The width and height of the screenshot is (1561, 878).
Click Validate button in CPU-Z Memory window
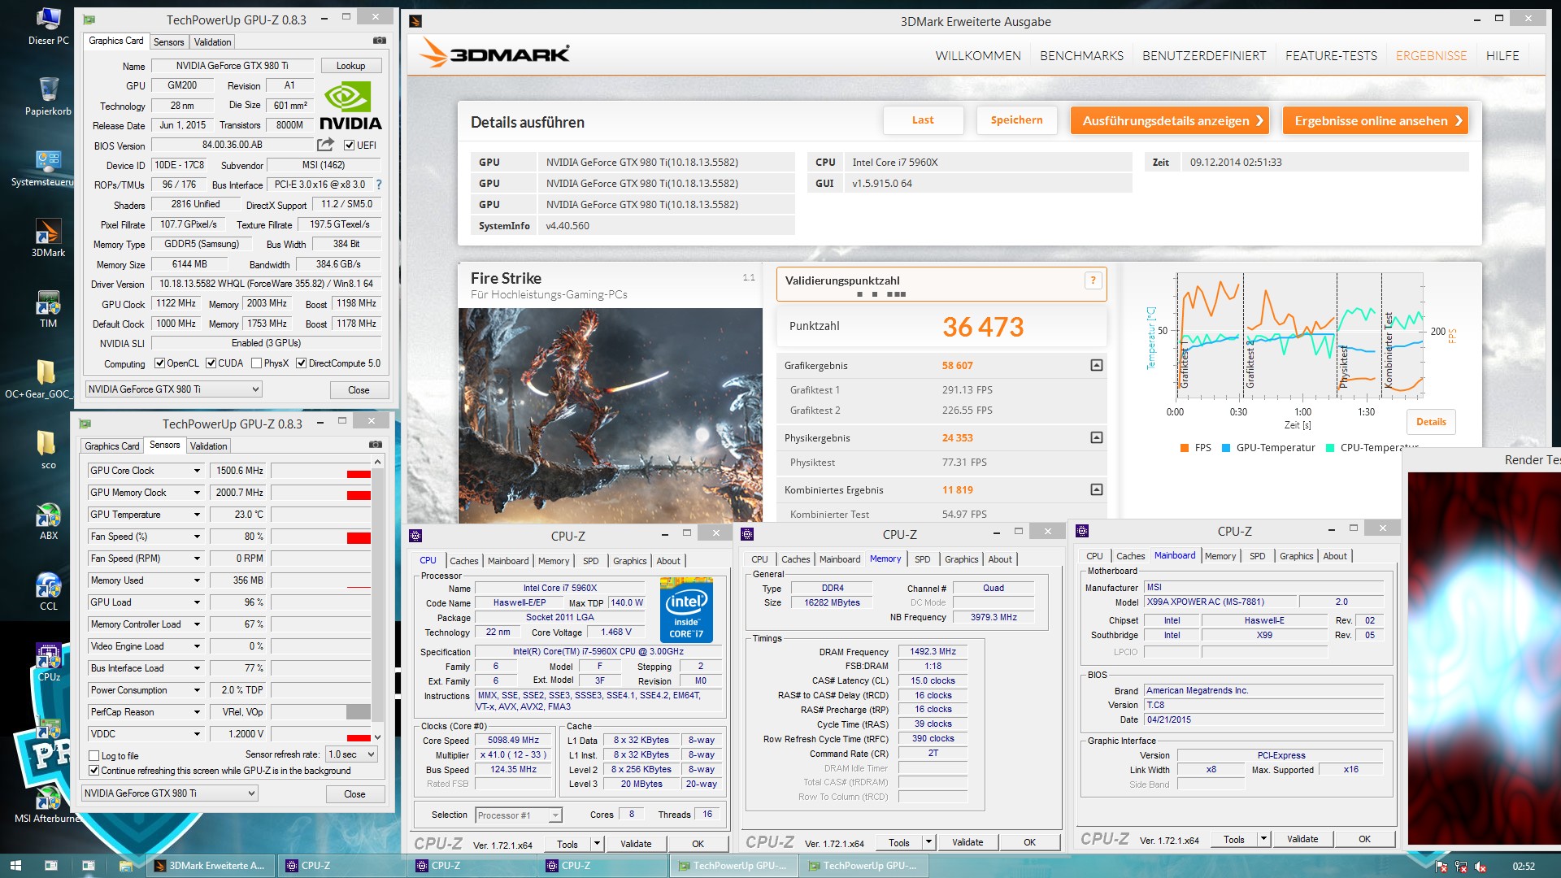(x=967, y=842)
